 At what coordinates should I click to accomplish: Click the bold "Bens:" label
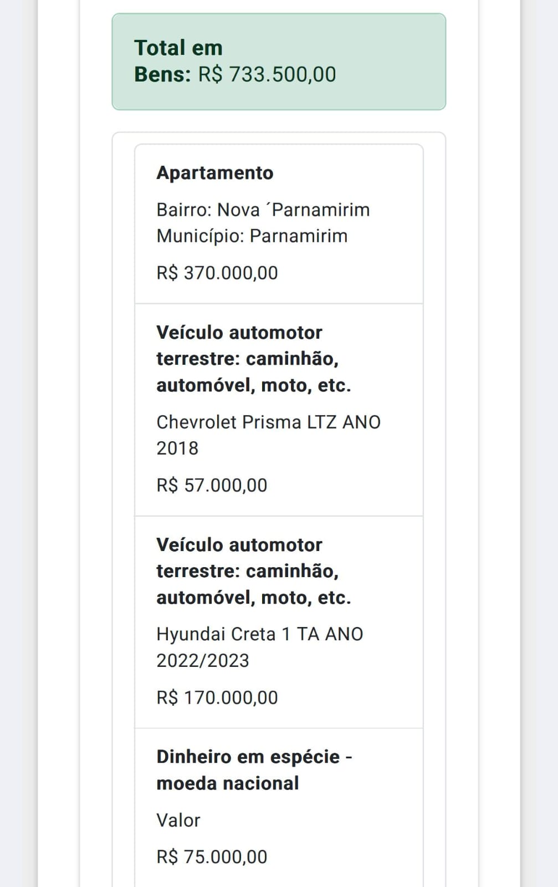click(x=162, y=74)
